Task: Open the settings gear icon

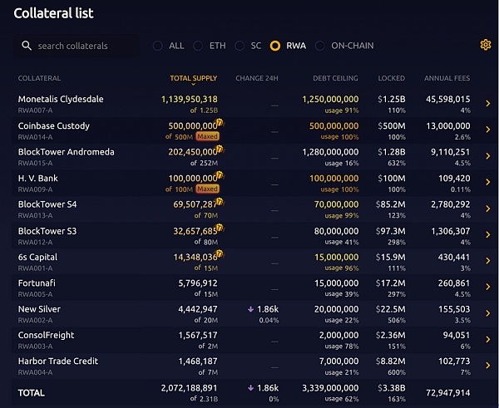Action: 486,45
